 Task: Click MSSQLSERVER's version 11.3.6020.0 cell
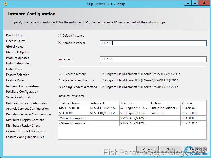point(193,108)
